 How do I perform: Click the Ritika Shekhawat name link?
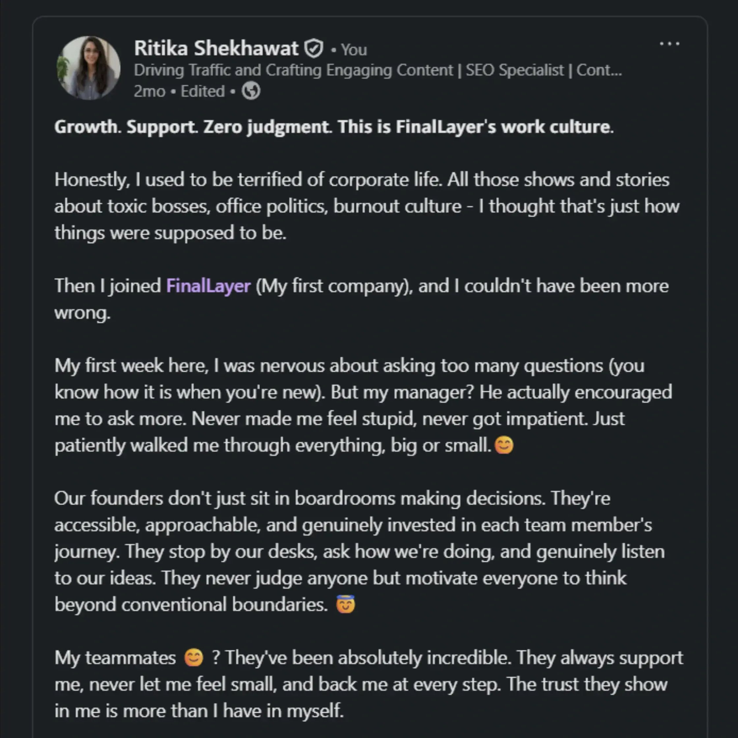click(x=216, y=48)
